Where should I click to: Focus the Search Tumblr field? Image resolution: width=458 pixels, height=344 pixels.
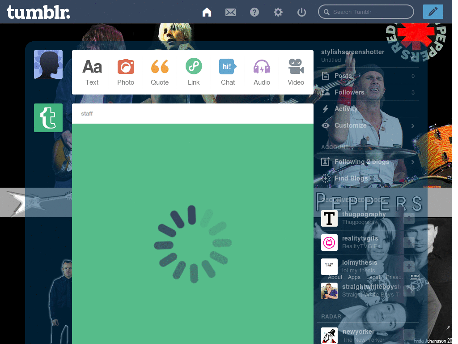point(366,12)
